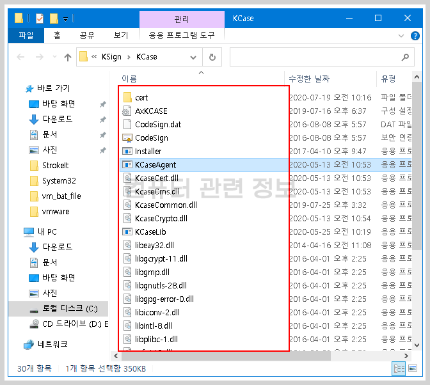Click the search magnifier icon
Screen dimensions: 430x385
[405, 57]
